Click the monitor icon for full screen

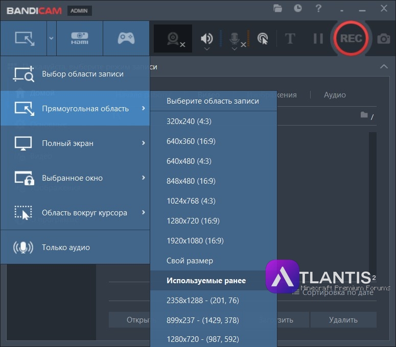point(23,143)
